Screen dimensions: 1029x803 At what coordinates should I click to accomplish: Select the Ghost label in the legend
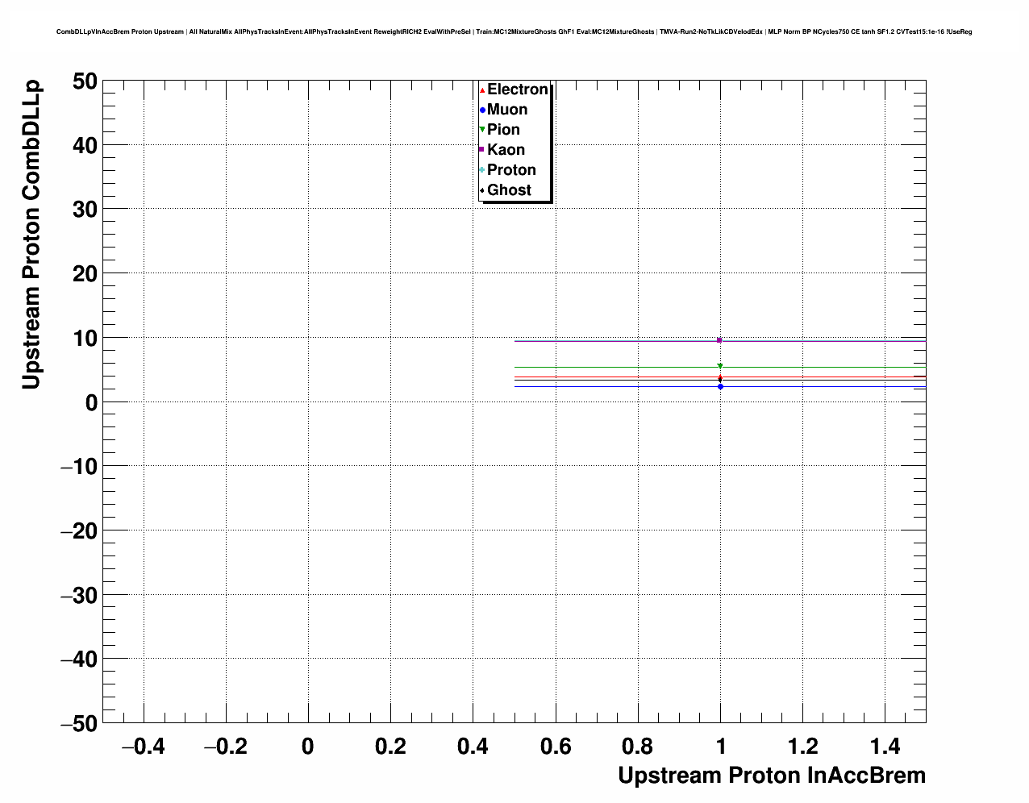[x=509, y=190]
